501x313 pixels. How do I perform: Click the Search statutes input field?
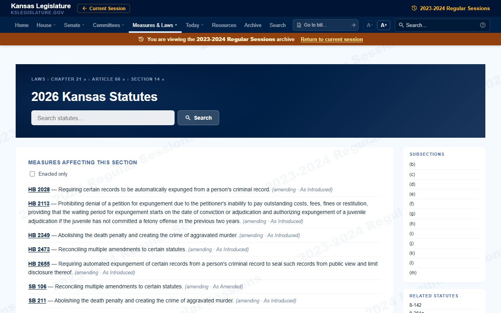tap(103, 118)
